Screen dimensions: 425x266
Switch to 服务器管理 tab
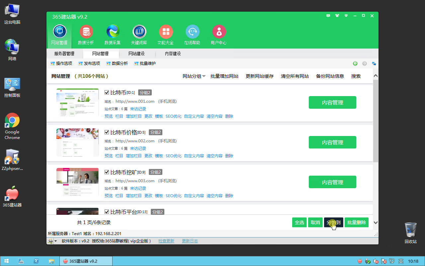(64, 54)
